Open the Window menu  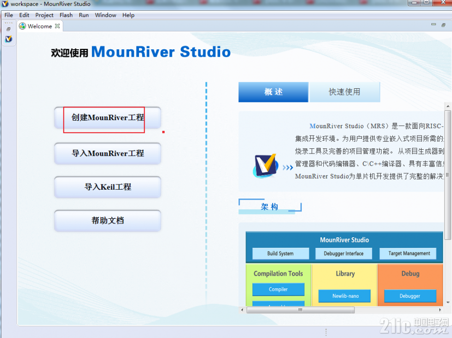(106, 15)
